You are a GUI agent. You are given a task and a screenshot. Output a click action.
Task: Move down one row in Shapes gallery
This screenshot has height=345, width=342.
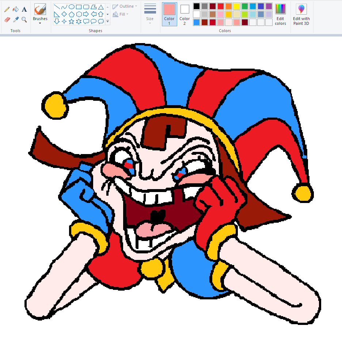pyautogui.click(x=108, y=14)
